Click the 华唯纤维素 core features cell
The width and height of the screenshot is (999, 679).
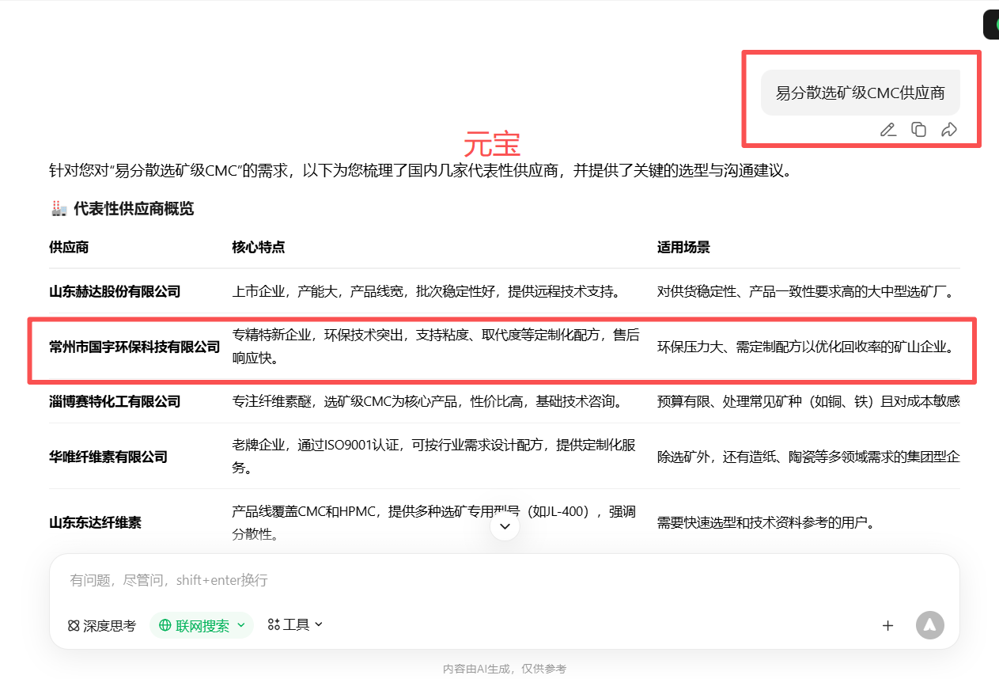(434, 456)
